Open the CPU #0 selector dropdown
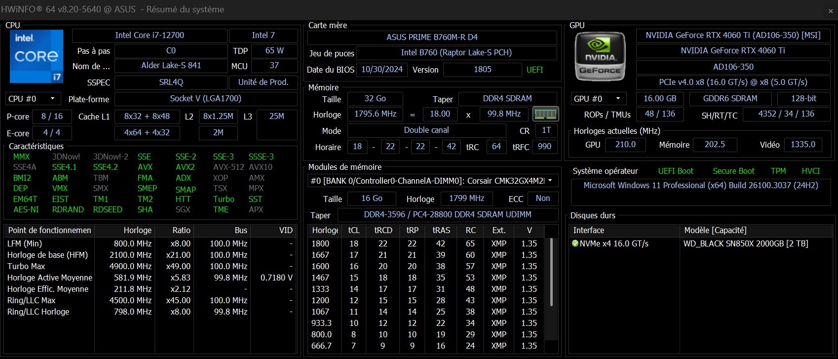The width and height of the screenshot is (838, 359). [x=33, y=99]
